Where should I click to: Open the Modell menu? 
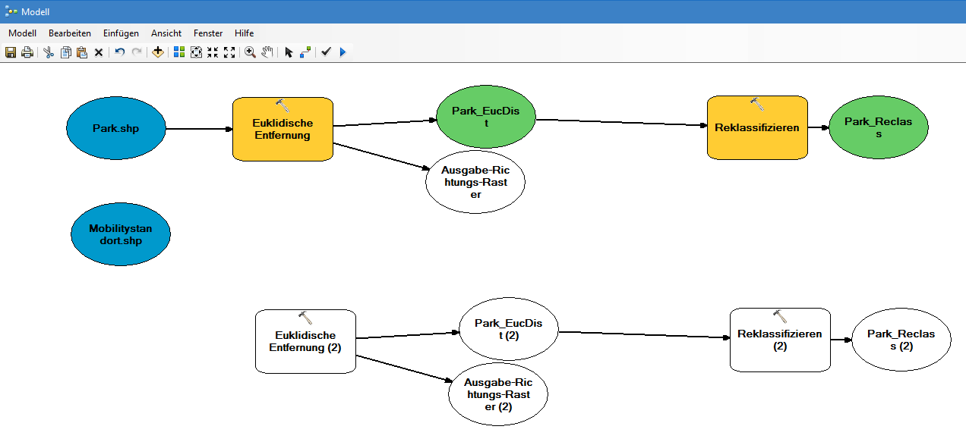pos(22,33)
